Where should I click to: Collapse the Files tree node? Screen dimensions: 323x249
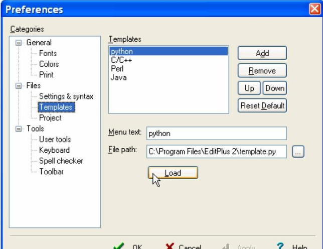[x=19, y=86]
